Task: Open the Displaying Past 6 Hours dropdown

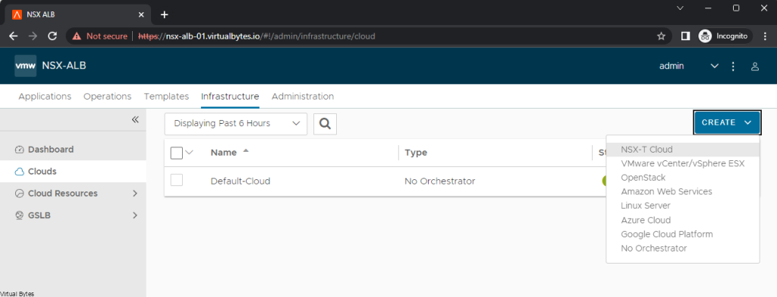Action: [236, 124]
